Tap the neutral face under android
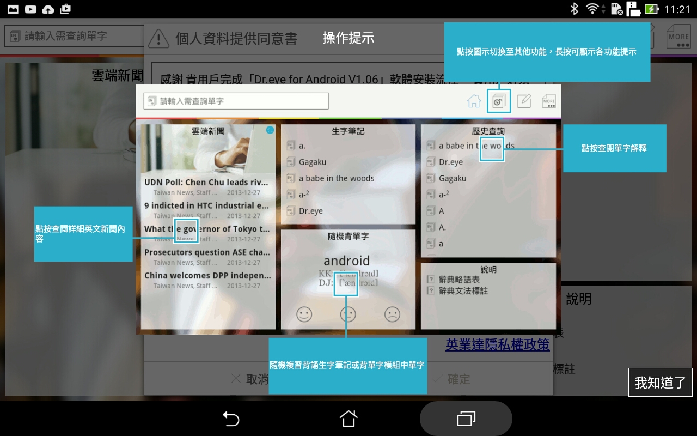 pyautogui.click(x=348, y=314)
